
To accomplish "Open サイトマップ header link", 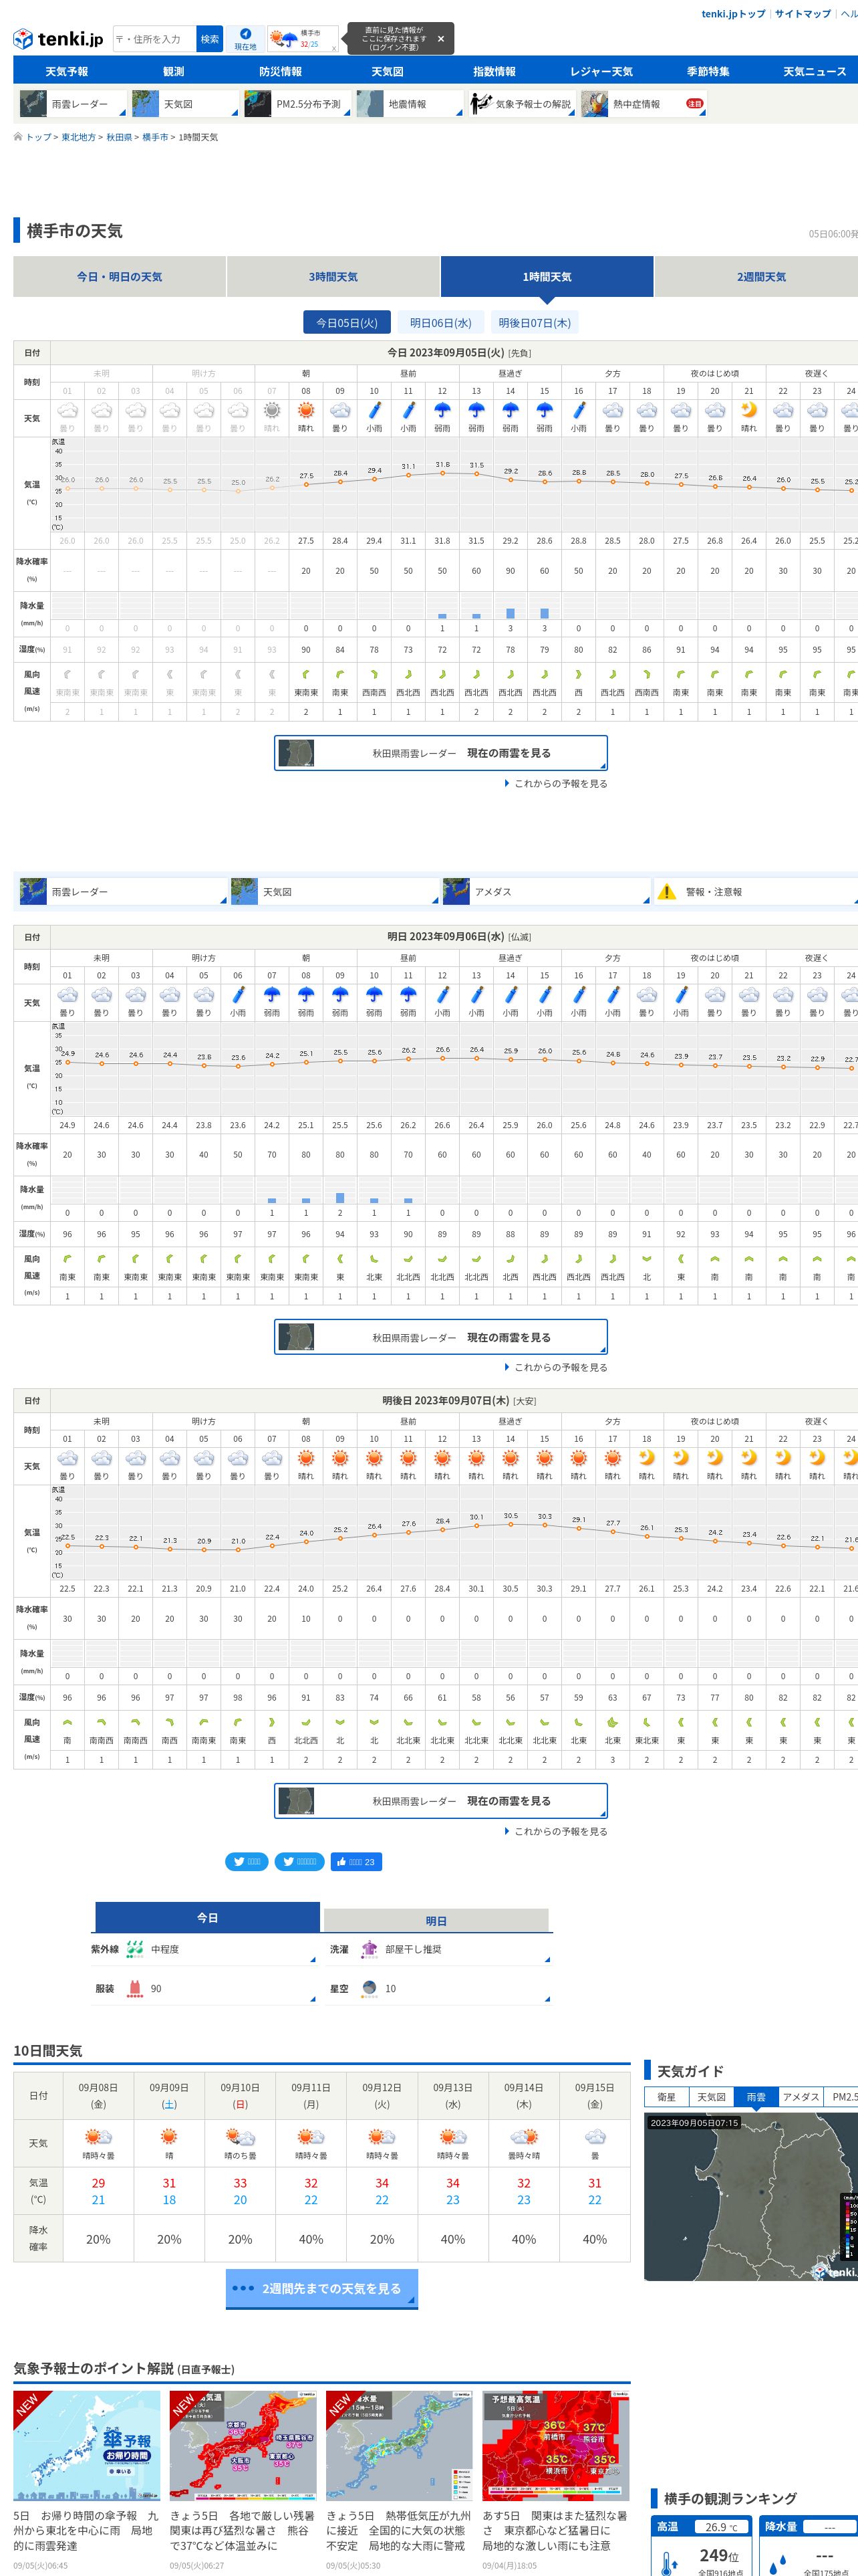I will 802,14.
